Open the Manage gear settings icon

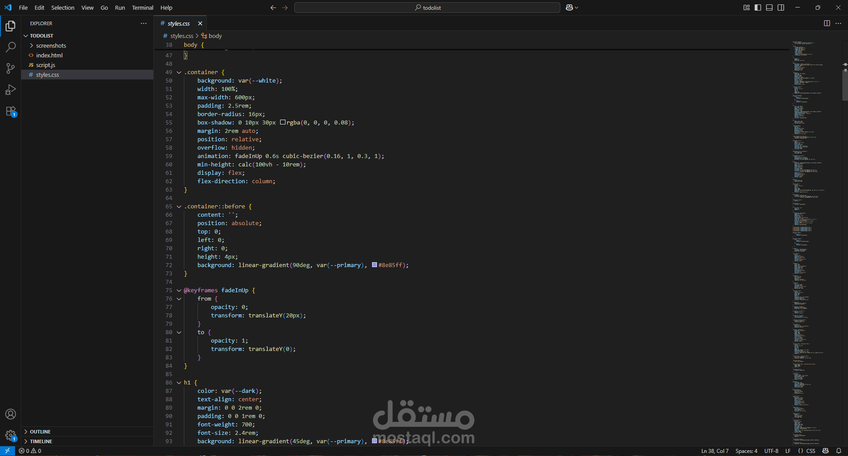11,436
